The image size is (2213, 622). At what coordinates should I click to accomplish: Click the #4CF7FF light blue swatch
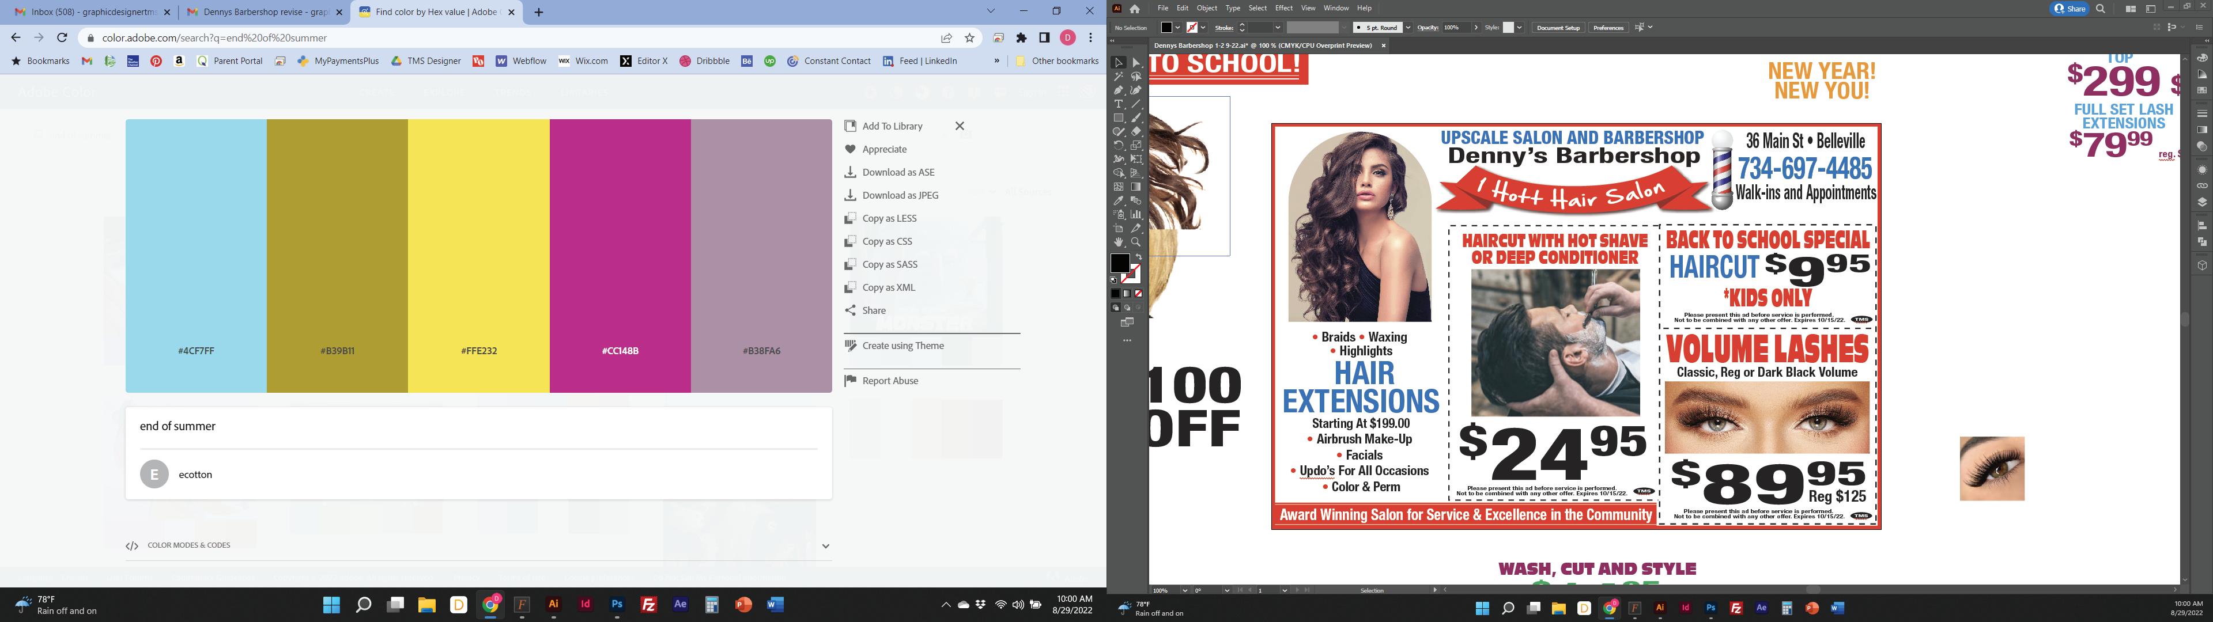click(x=196, y=255)
